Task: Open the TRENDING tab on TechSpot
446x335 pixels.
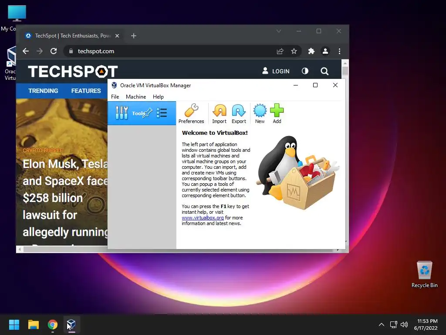Action: click(x=43, y=91)
